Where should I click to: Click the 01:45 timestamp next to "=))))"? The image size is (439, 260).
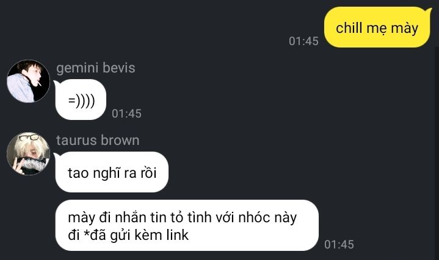[126, 113]
